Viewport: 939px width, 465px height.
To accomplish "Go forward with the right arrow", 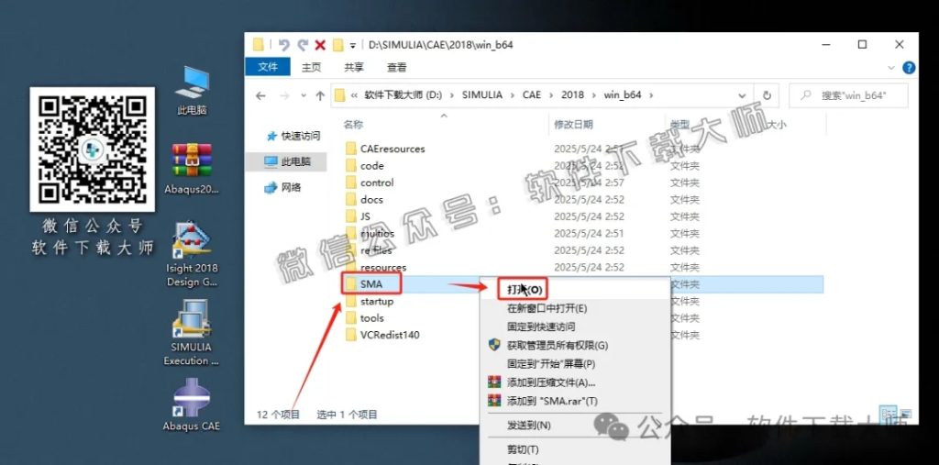I will click(284, 95).
